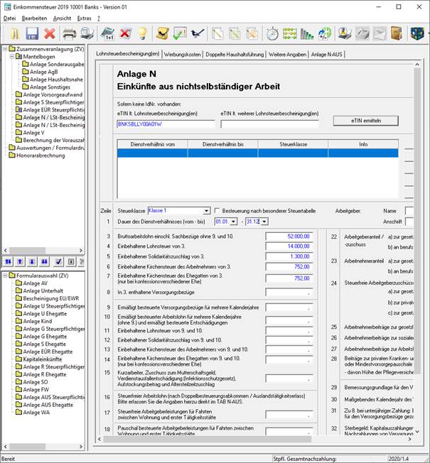Image resolution: width=430 pixels, height=463 pixels.
Task: Click the calculator with red X icon
Action: point(125,33)
